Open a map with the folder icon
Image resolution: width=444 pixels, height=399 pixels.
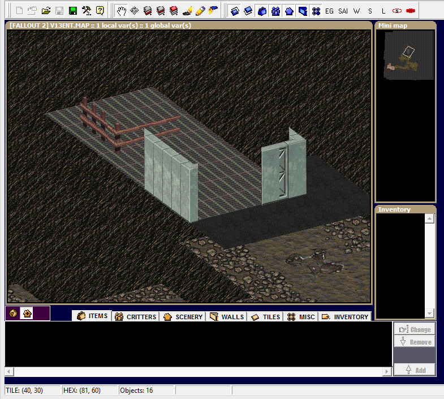click(46, 11)
